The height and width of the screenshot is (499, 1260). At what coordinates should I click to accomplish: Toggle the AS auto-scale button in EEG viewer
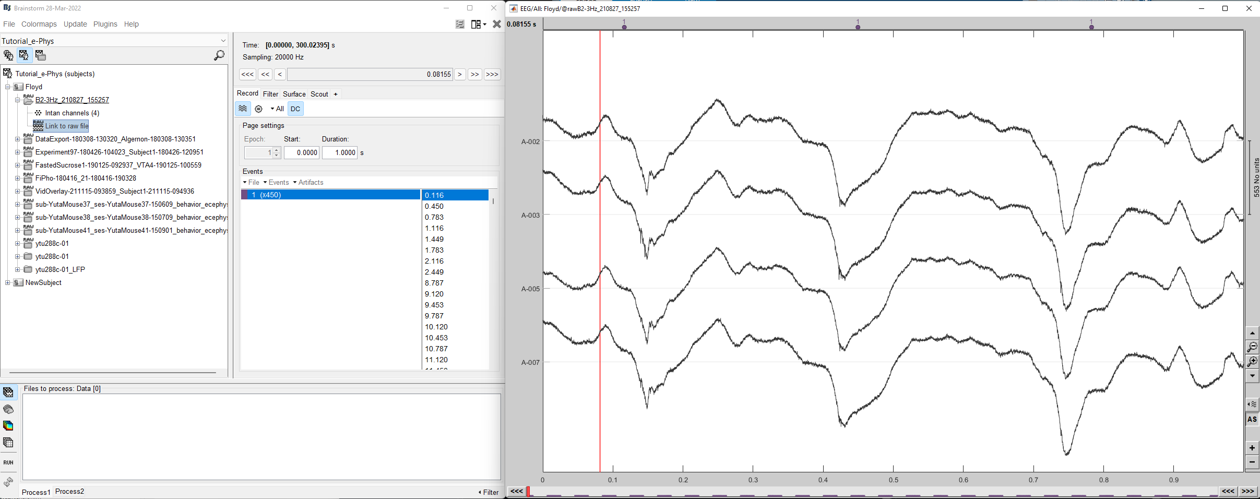coord(1252,419)
